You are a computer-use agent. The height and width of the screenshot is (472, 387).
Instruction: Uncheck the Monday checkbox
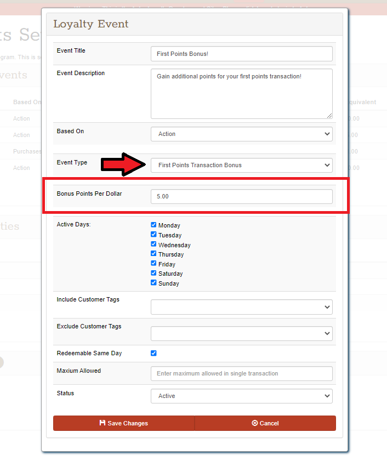[153, 225]
